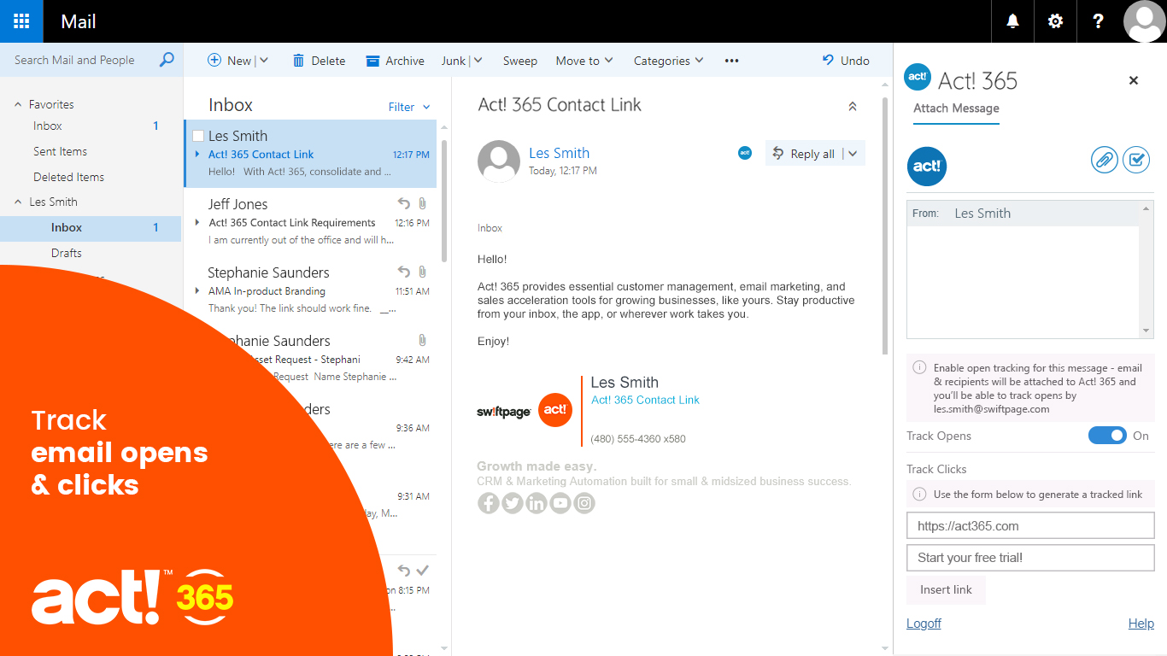Click the reply arrow on Jeff Jones email
1167x656 pixels.
click(404, 203)
